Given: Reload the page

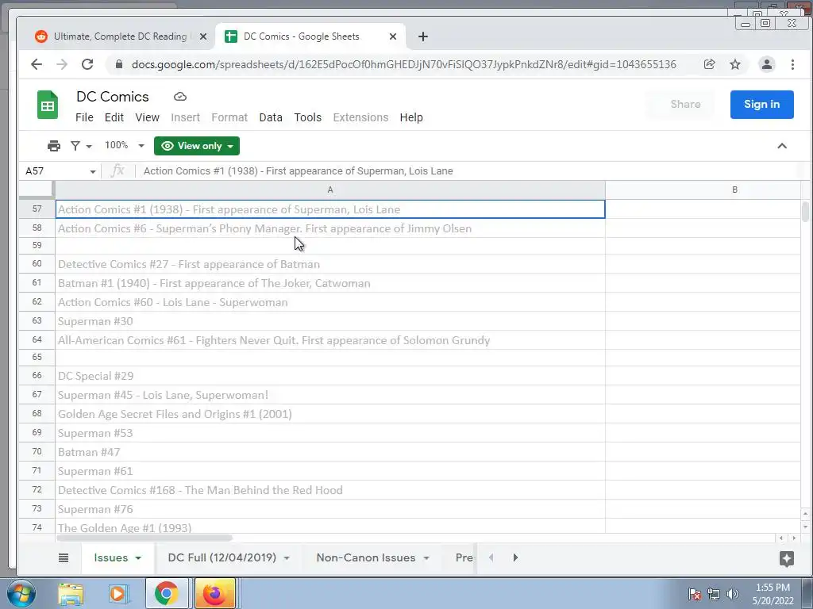Looking at the screenshot, I should point(87,64).
